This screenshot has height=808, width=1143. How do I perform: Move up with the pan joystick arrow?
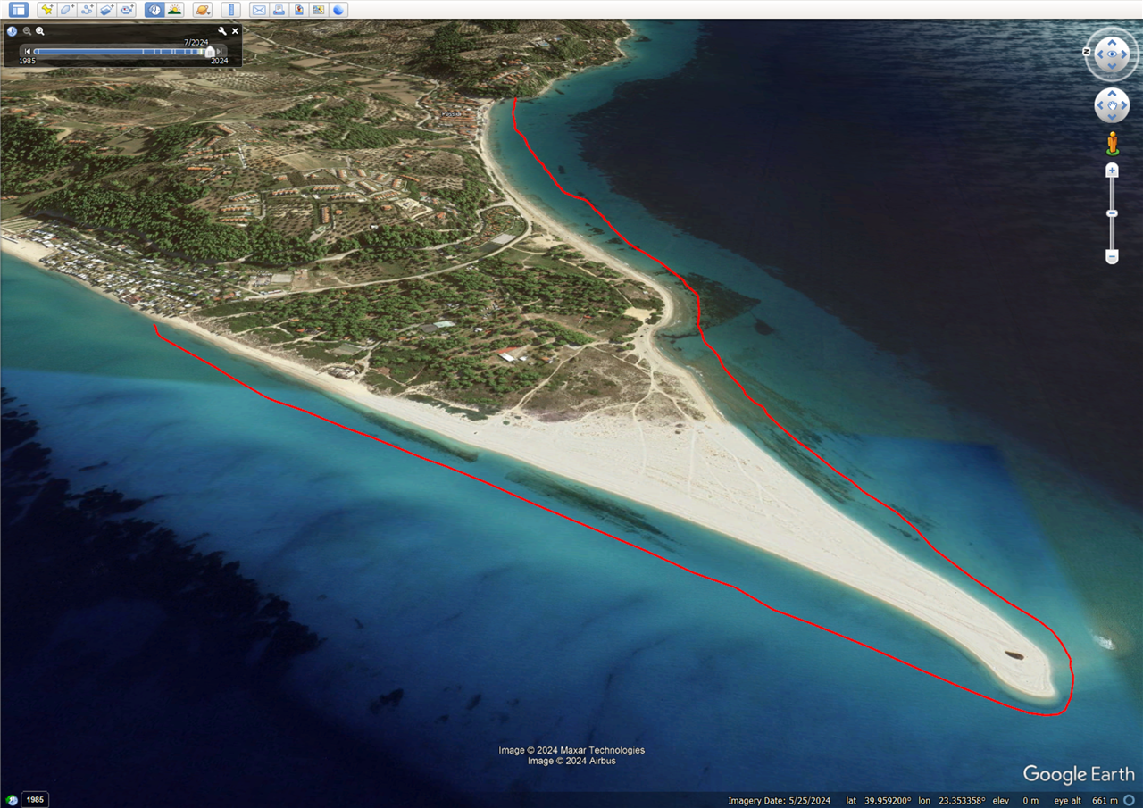point(1112,93)
